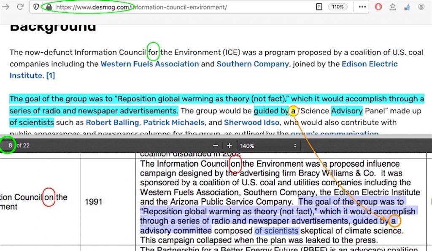This screenshot has height=251, width=432.
Task: Click the red shield extension icon
Action: (378, 7)
